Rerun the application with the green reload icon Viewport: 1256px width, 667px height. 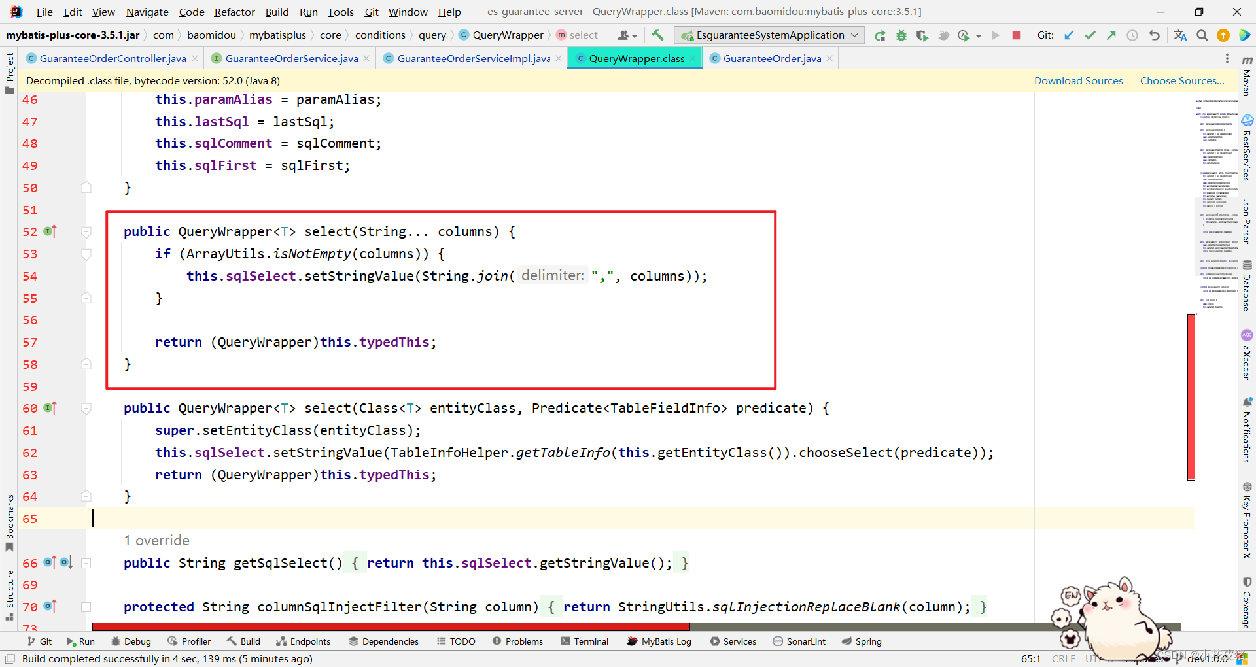[x=881, y=35]
